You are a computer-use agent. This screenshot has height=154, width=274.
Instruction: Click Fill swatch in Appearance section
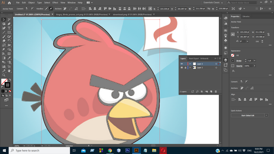tap(233, 55)
